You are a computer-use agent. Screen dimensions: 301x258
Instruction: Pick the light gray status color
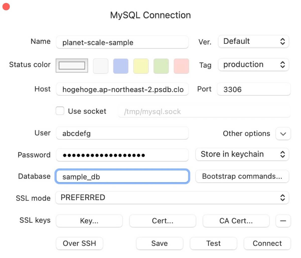tap(101, 66)
